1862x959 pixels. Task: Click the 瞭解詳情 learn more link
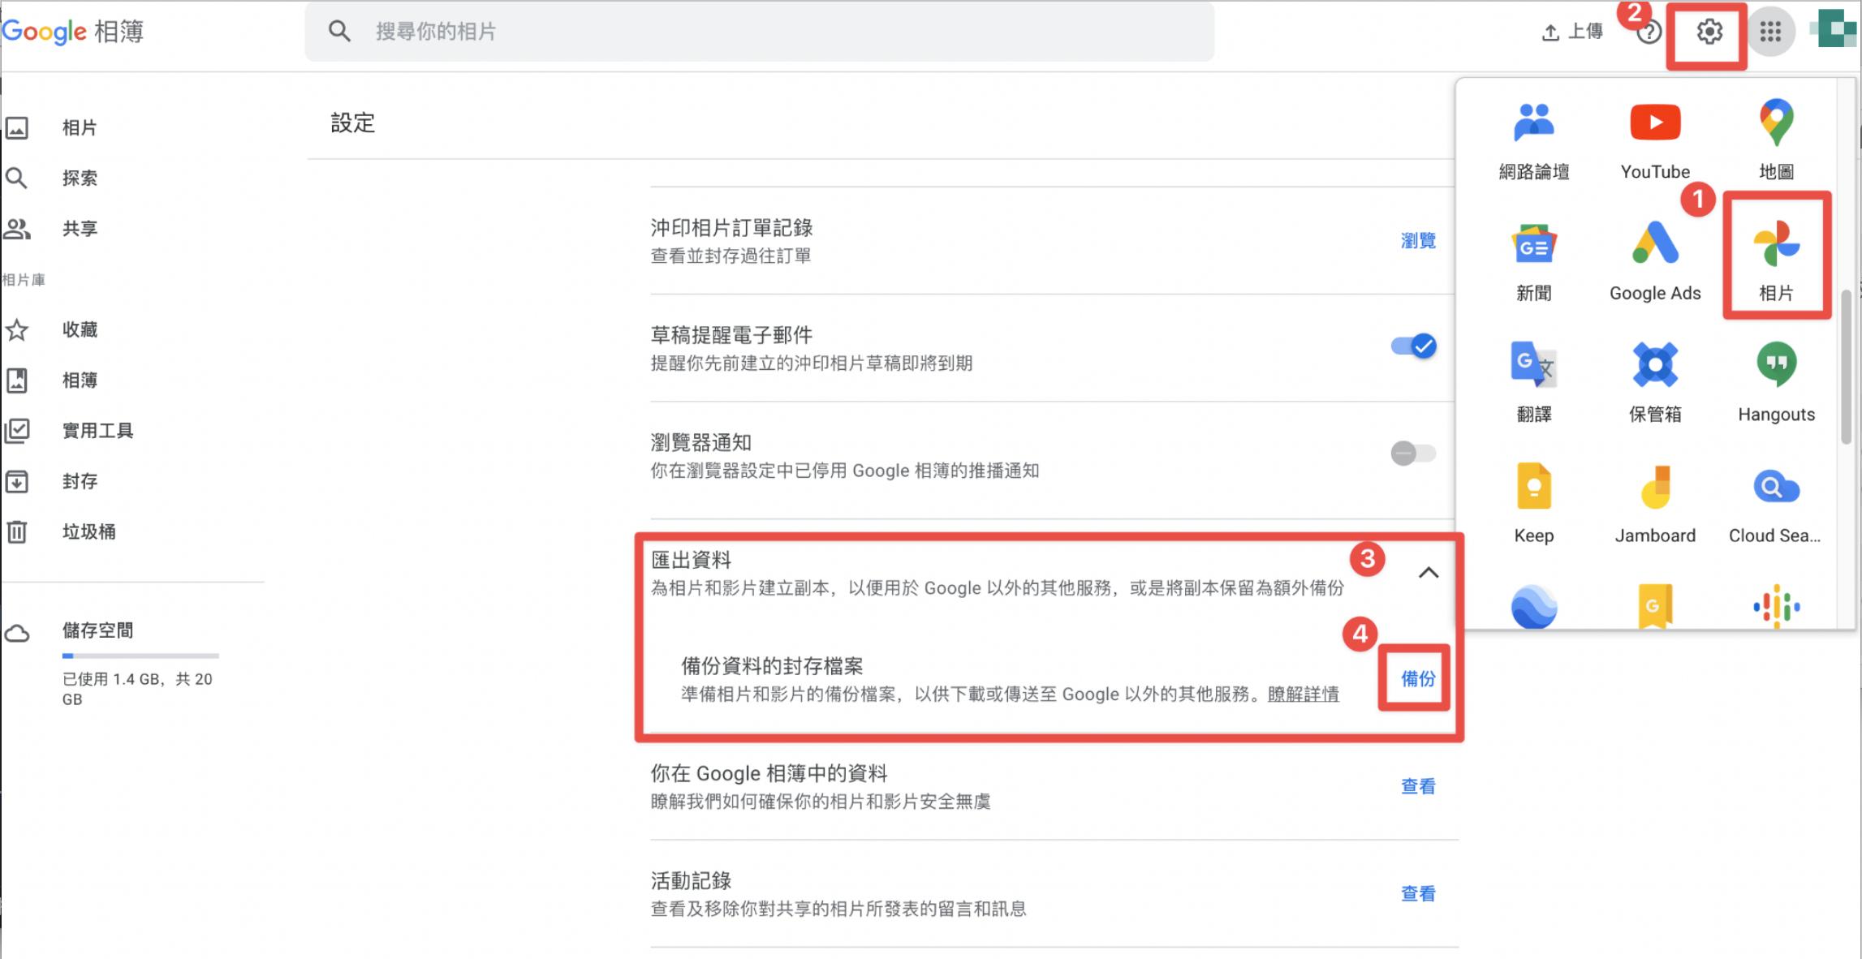pyautogui.click(x=1303, y=695)
